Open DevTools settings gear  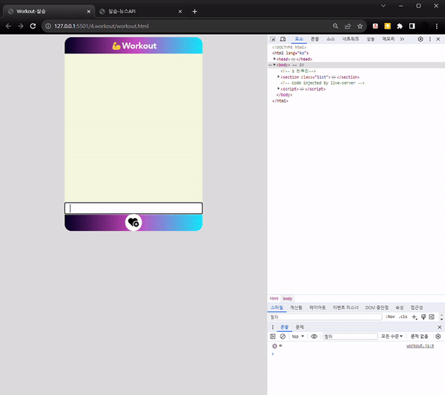coord(421,39)
